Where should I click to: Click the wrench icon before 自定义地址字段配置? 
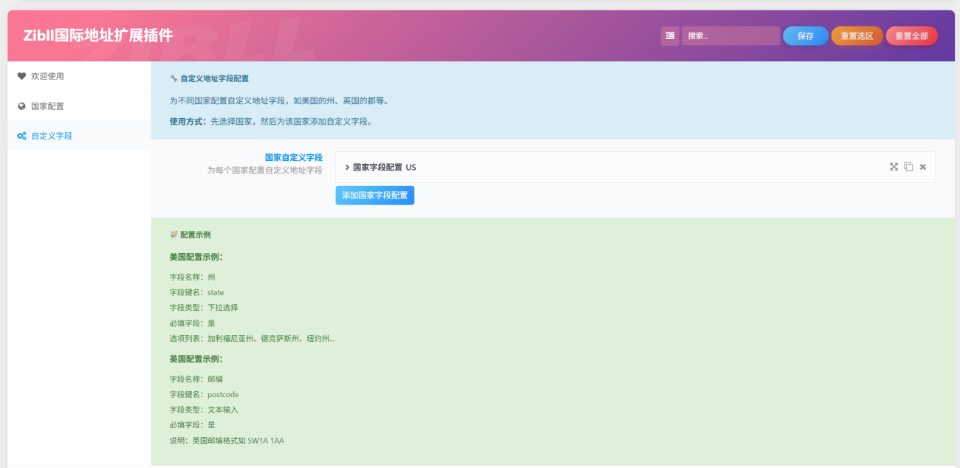pyautogui.click(x=171, y=78)
